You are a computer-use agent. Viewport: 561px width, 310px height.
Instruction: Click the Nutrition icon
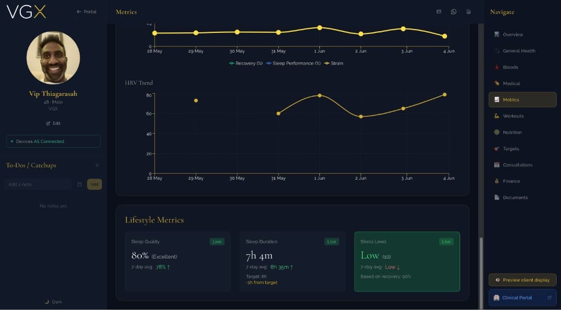click(496, 133)
